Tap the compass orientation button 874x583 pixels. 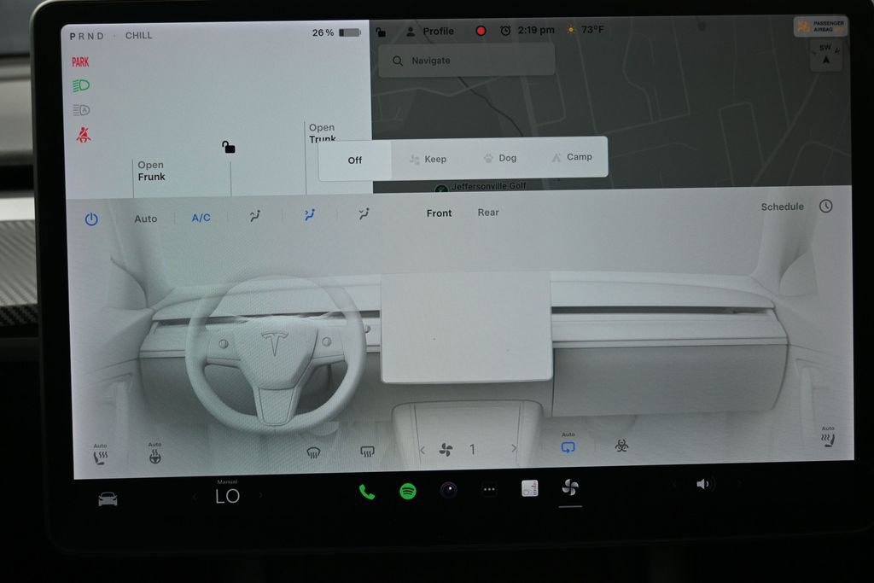[826, 55]
